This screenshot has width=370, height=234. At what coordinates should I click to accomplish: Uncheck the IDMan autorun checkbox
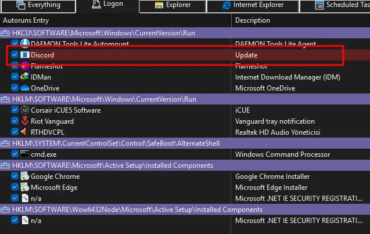[15, 77]
